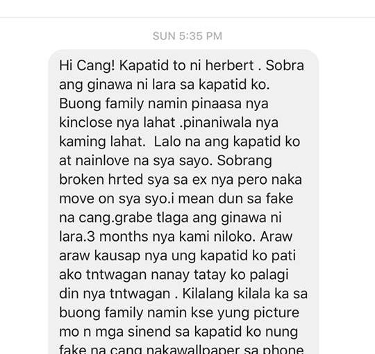This screenshot has height=354, width=375.
Task: Click the line starting 'araw kausap nya'
Action: pos(178,256)
